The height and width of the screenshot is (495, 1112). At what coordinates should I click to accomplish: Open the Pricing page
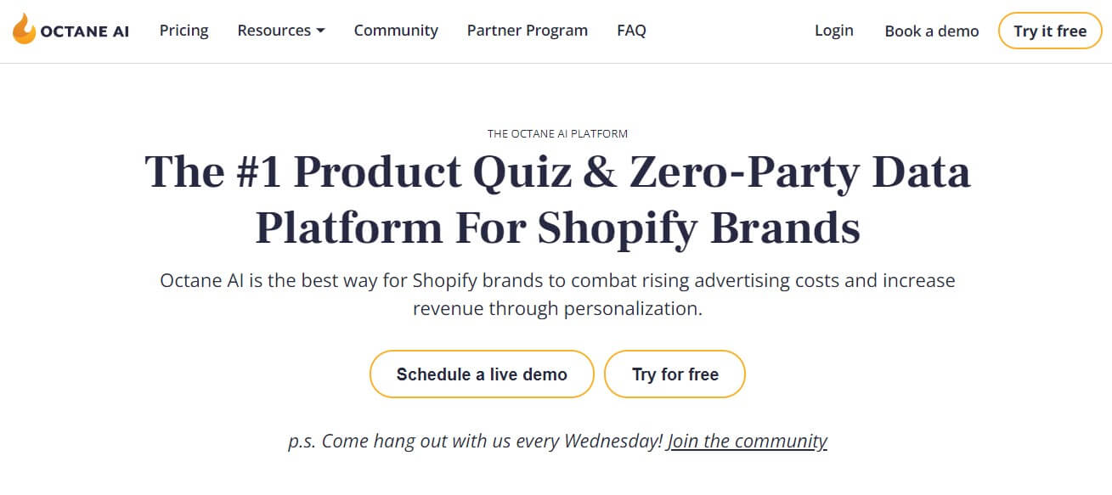point(183,31)
